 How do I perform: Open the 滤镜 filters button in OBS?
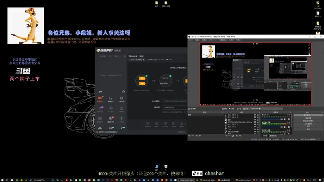[232, 108]
